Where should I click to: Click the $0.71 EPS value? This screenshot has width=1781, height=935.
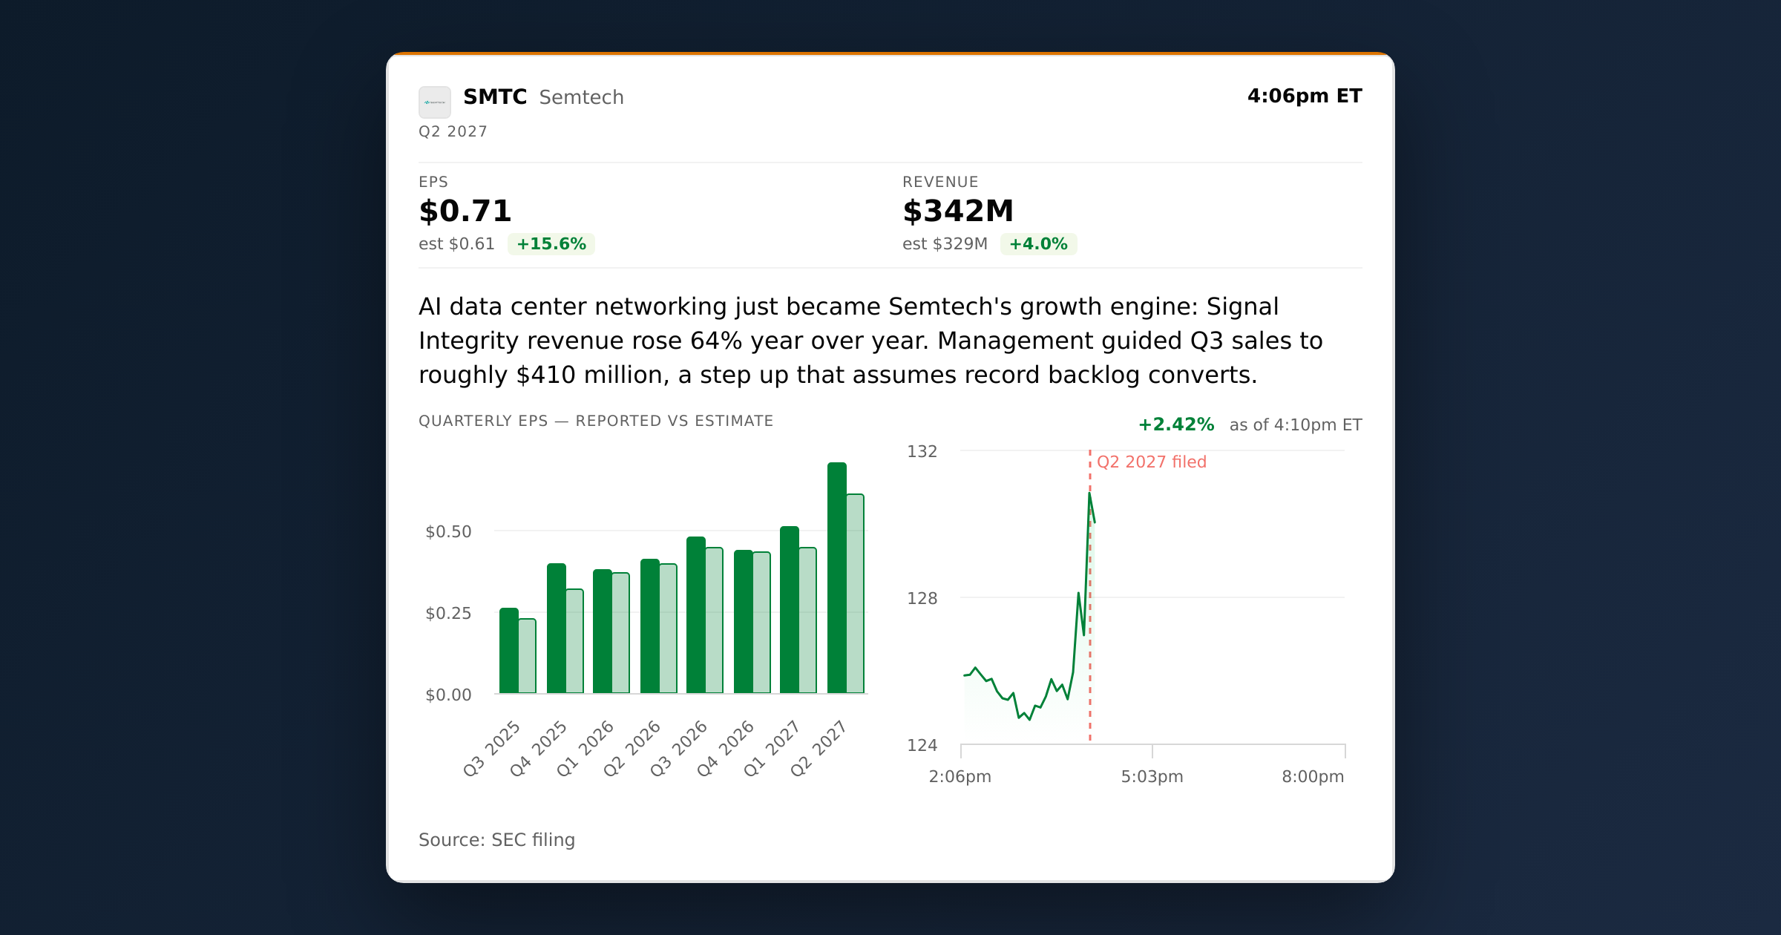pyautogui.click(x=465, y=211)
